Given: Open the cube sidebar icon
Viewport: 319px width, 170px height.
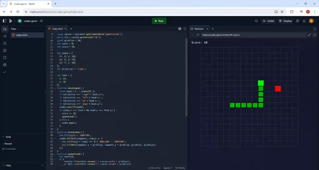Looking at the screenshot, I should [5, 51].
